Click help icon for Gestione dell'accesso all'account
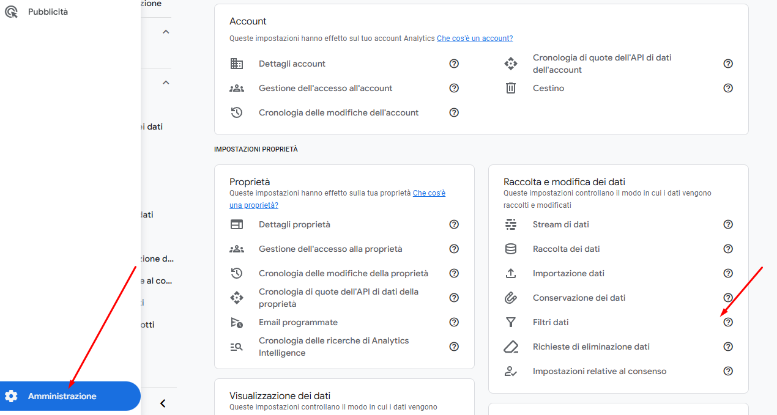Screen dimensions: 777x415 pos(454,88)
